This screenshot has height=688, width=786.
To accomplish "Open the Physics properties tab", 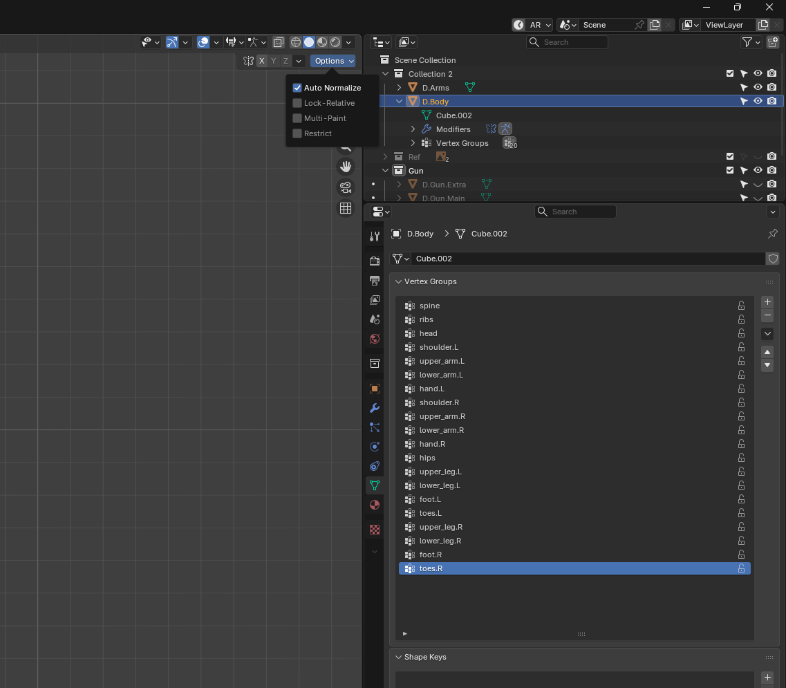I will 375,447.
